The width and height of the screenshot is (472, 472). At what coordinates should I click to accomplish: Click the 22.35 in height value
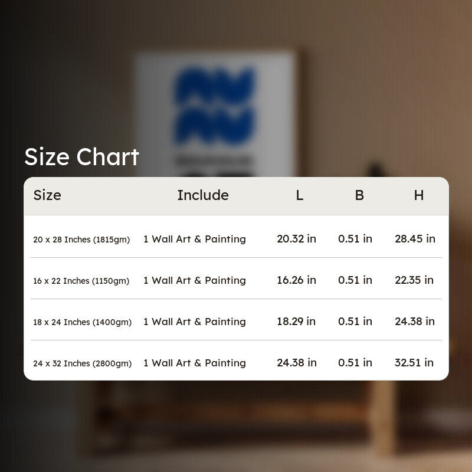[x=414, y=280]
